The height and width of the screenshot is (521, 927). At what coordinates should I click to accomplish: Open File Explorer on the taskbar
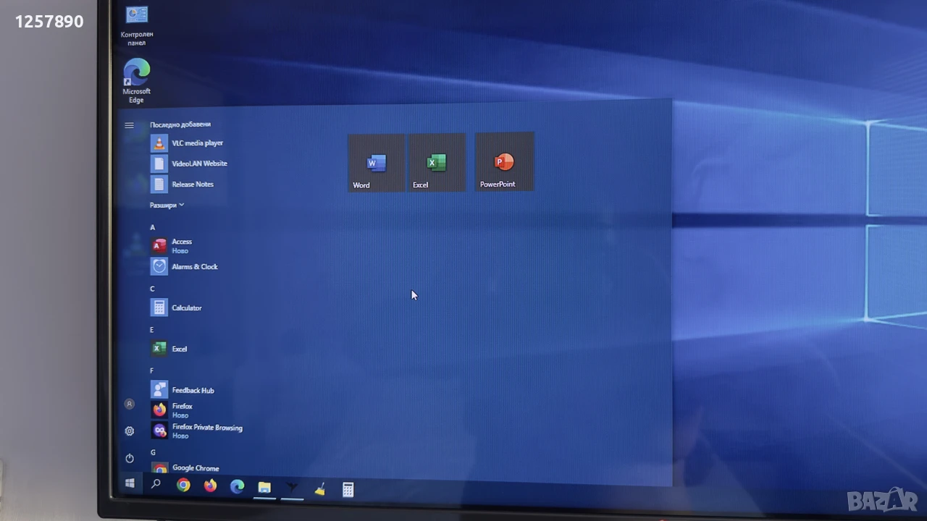pyautogui.click(x=264, y=487)
